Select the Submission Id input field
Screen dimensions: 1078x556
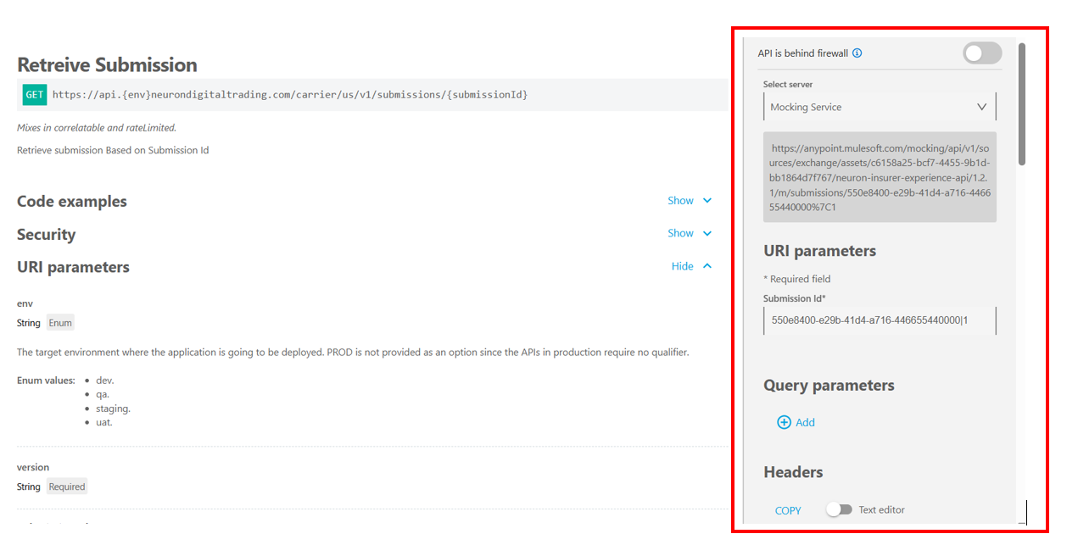tap(879, 320)
